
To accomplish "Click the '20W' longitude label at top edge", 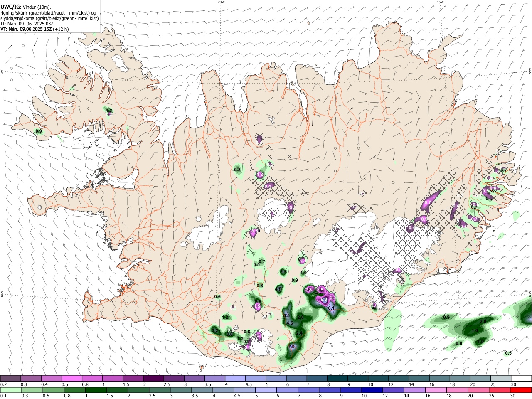I will coord(221,2).
